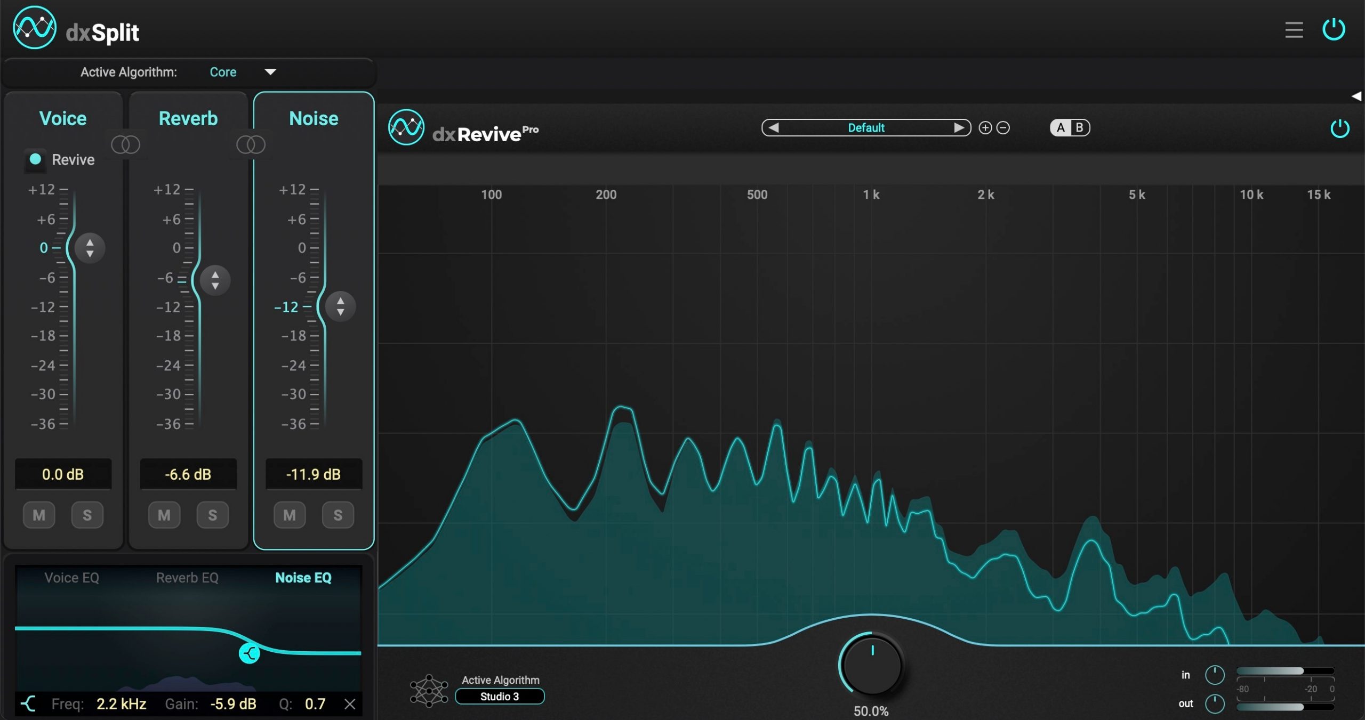This screenshot has height=720, width=1365.
Task: Switch to the Reverb EQ tab
Action: 187,577
